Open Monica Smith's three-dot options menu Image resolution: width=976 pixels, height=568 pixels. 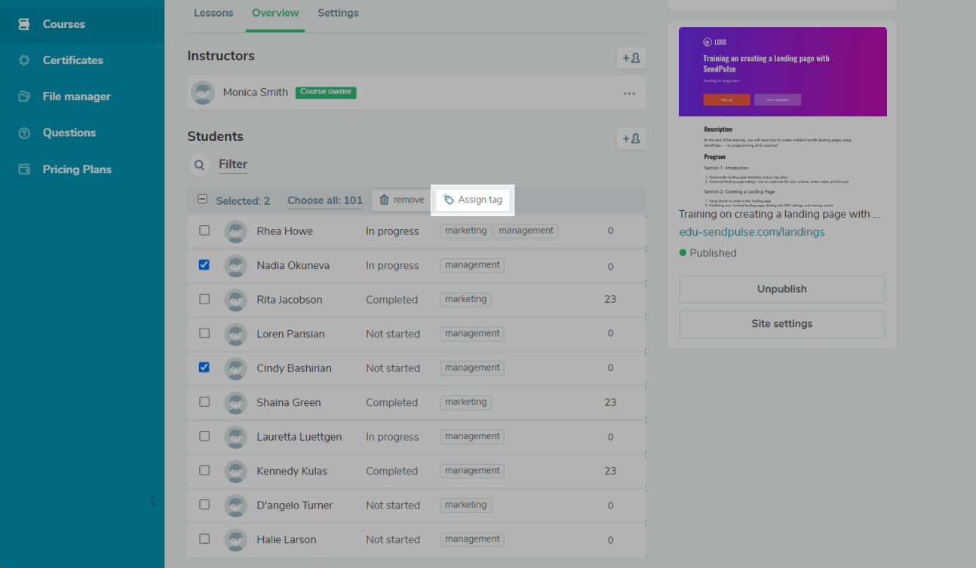tap(629, 93)
